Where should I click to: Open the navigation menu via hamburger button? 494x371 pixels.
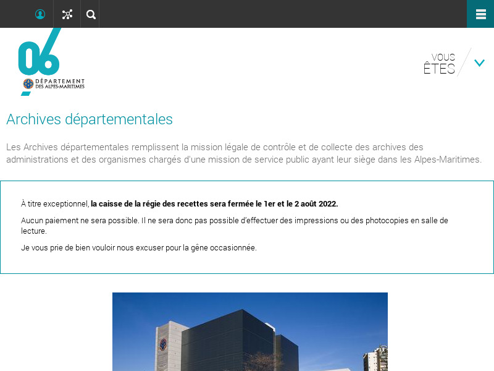point(480,14)
